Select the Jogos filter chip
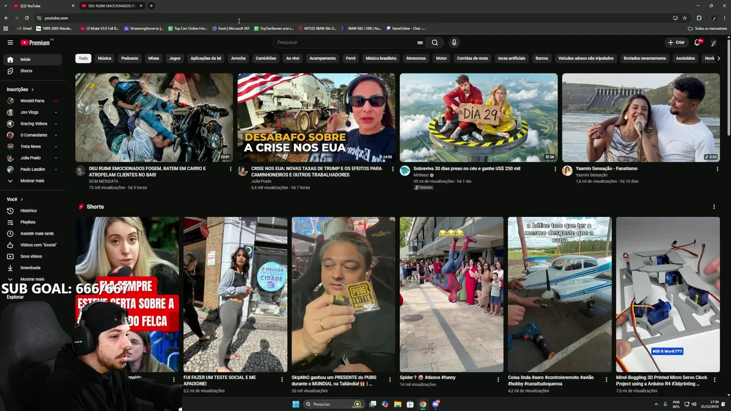 point(175,58)
